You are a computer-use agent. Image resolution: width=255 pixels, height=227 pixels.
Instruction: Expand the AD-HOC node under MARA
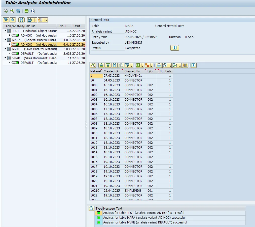[x=10, y=44]
